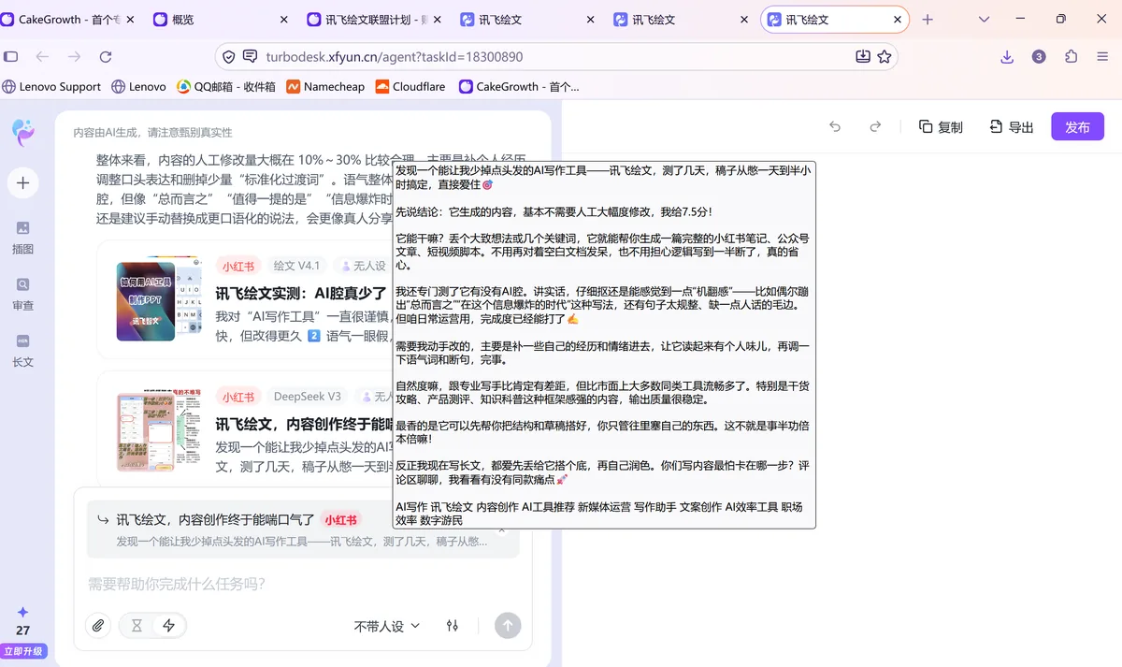
Task: Click the send arrow button
Action: 508,626
